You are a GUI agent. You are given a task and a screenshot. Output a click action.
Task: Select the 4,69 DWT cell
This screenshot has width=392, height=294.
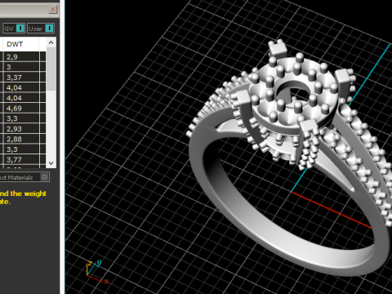tap(21, 109)
